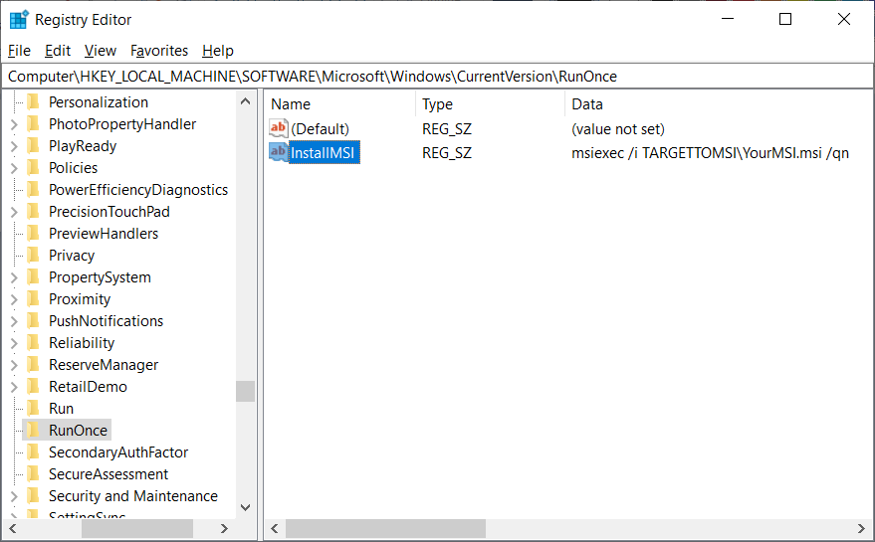
Task: Click the PlayReady folder icon
Action: point(34,145)
